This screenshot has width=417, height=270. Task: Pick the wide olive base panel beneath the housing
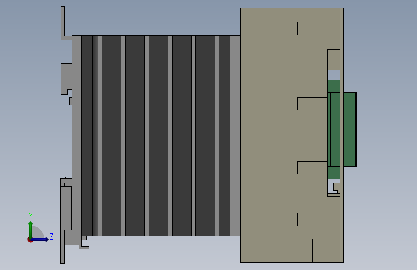coord(276,251)
